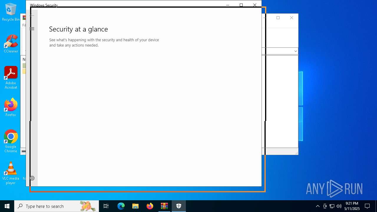Maximize the Windows Security window

(x=241, y=5)
